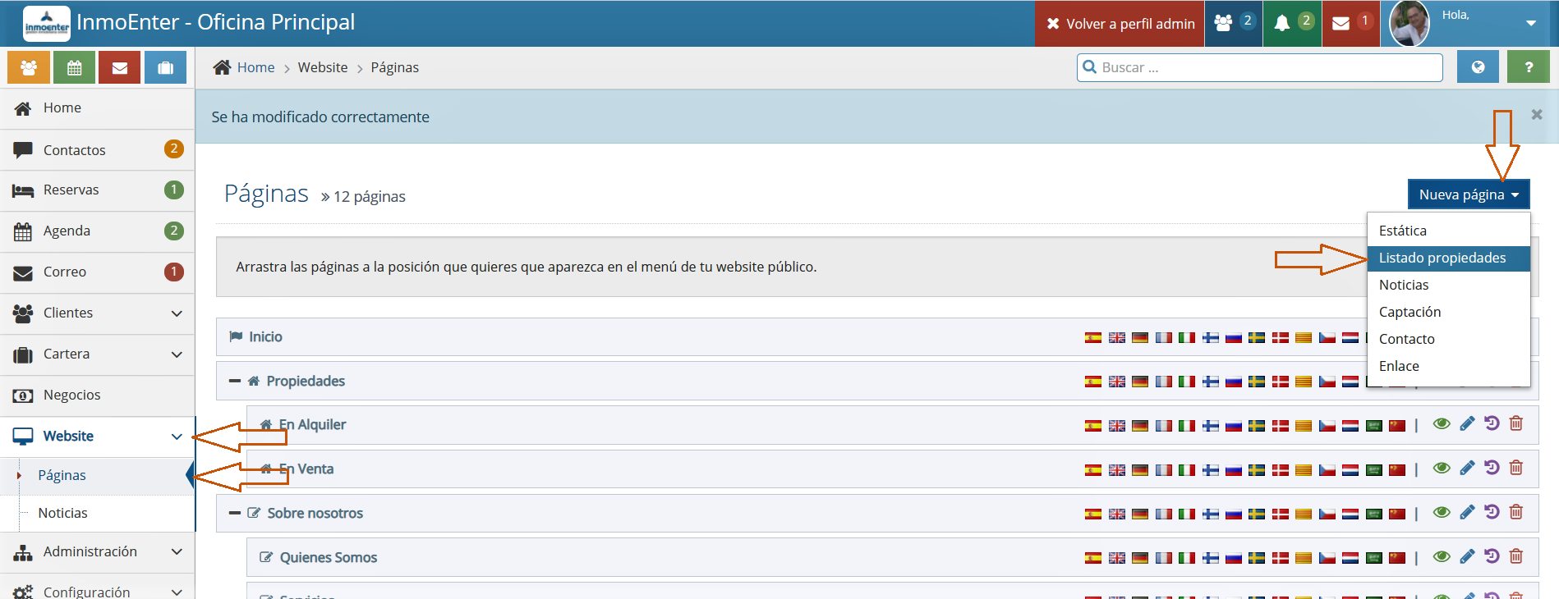Expand Clientes sidebar section

97,313
